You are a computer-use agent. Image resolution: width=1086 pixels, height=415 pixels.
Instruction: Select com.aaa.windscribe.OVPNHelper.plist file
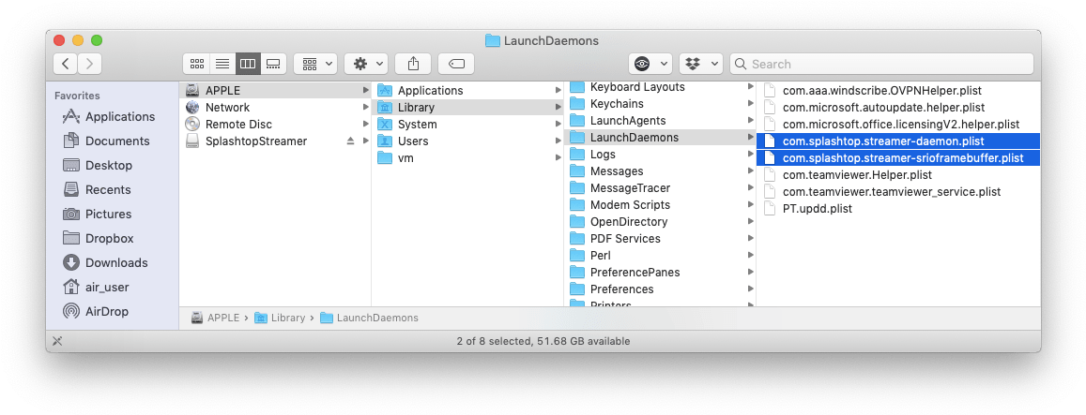pos(899,91)
